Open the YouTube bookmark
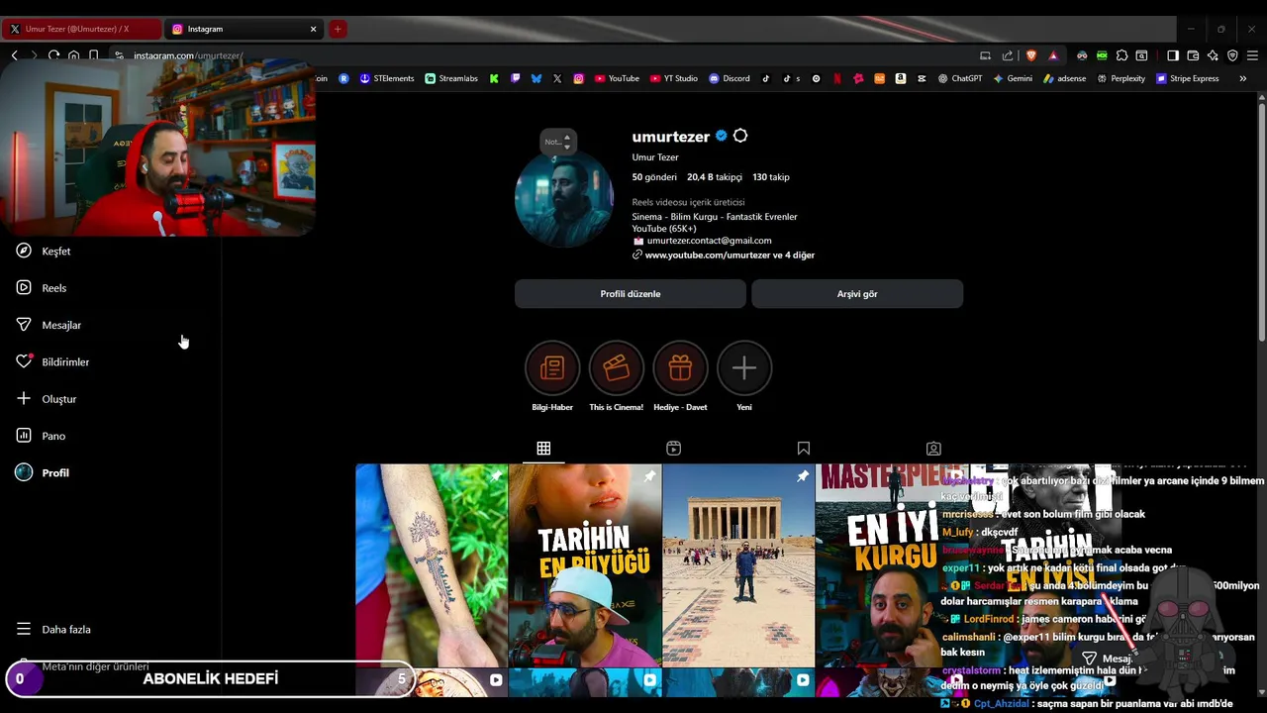 click(617, 78)
